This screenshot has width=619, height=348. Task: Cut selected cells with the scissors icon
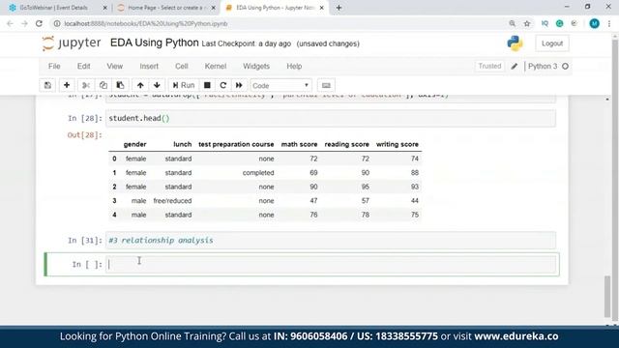click(x=86, y=85)
